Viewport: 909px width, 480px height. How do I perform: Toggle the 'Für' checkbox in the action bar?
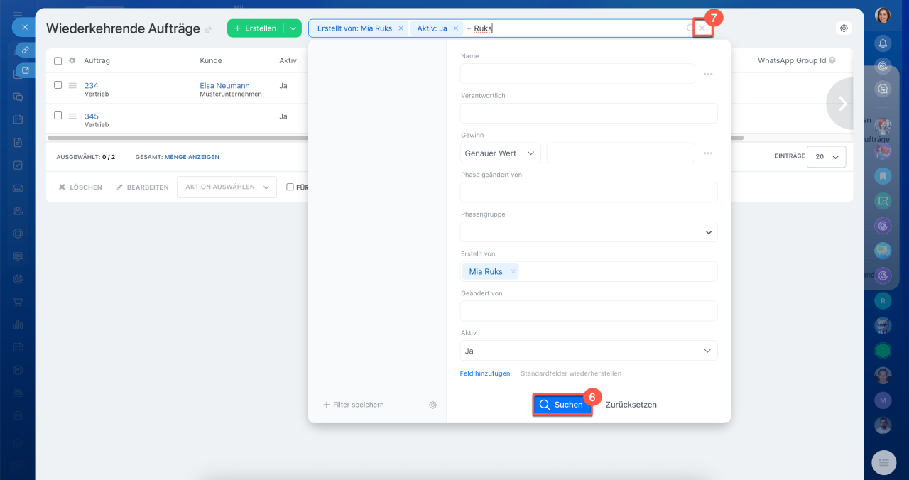point(290,187)
